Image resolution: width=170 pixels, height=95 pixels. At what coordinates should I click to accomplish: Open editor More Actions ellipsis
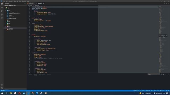coord(168,3)
